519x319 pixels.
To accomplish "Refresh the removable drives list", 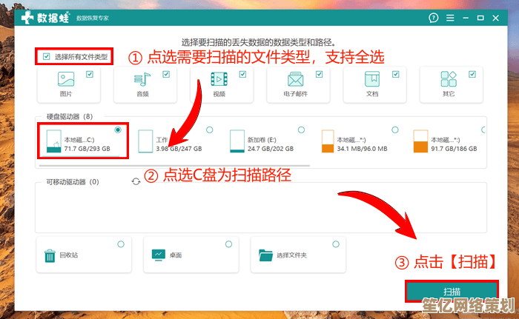I will (136, 181).
